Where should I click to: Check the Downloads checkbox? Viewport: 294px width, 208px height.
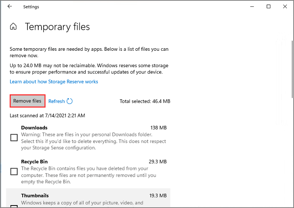[x=14, y=138]
